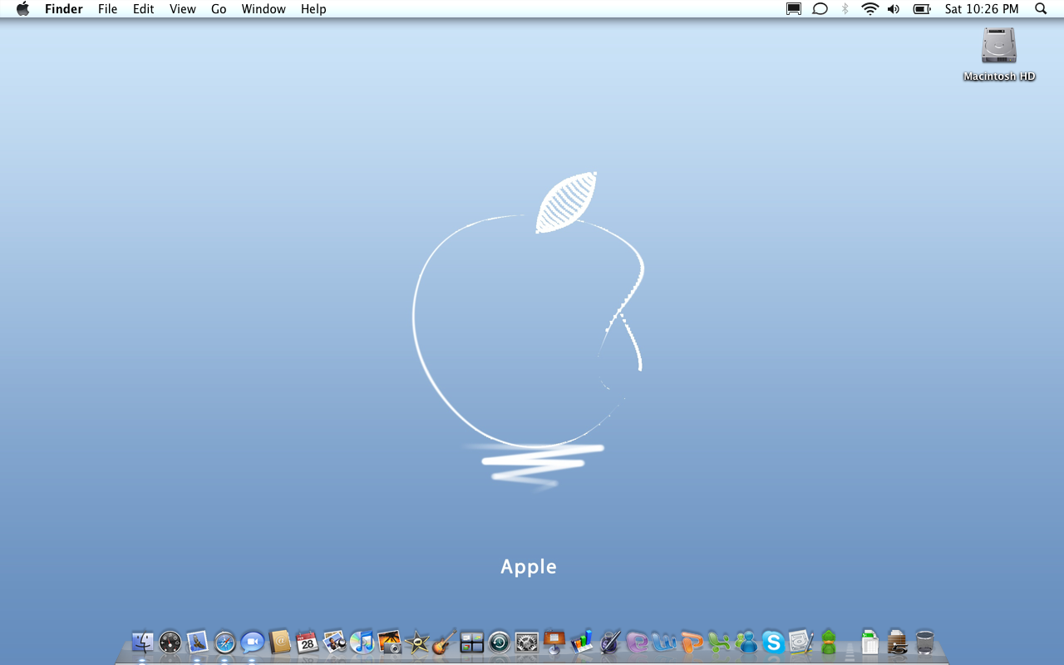The image size is (1064, 665).
Task: Open the View menu
Action: pyautogui.click(x=183, y=9)
